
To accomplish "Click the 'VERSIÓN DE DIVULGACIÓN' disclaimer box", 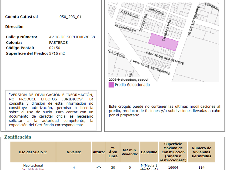I will click(x=51, y=110).
